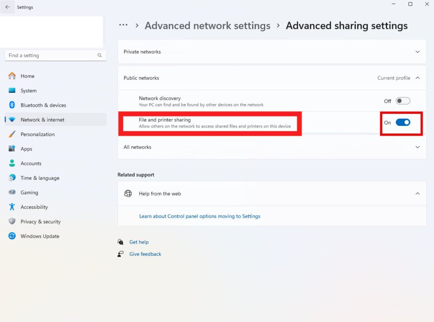Open the Windows Update icon

(x=12, y=236)
